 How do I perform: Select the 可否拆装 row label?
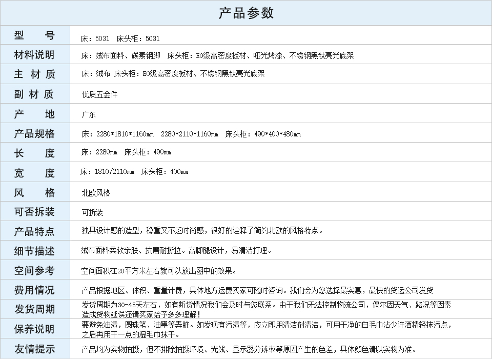click(x=34, y=212)
